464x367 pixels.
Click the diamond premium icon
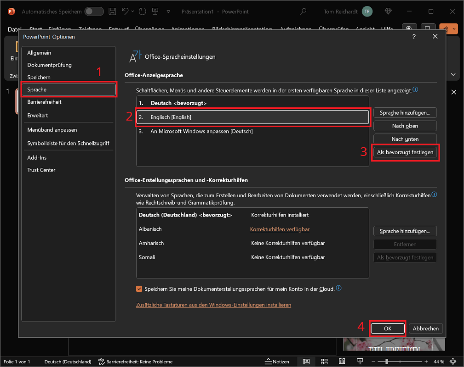388,11
